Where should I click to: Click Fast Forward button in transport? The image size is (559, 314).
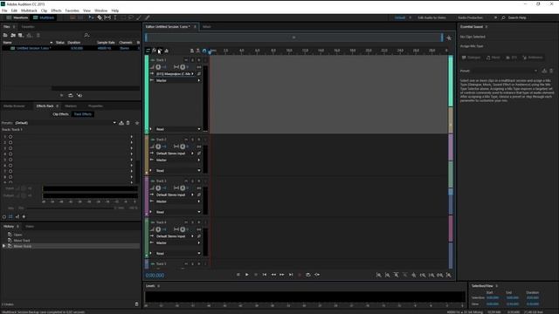(x=282, y=275)
